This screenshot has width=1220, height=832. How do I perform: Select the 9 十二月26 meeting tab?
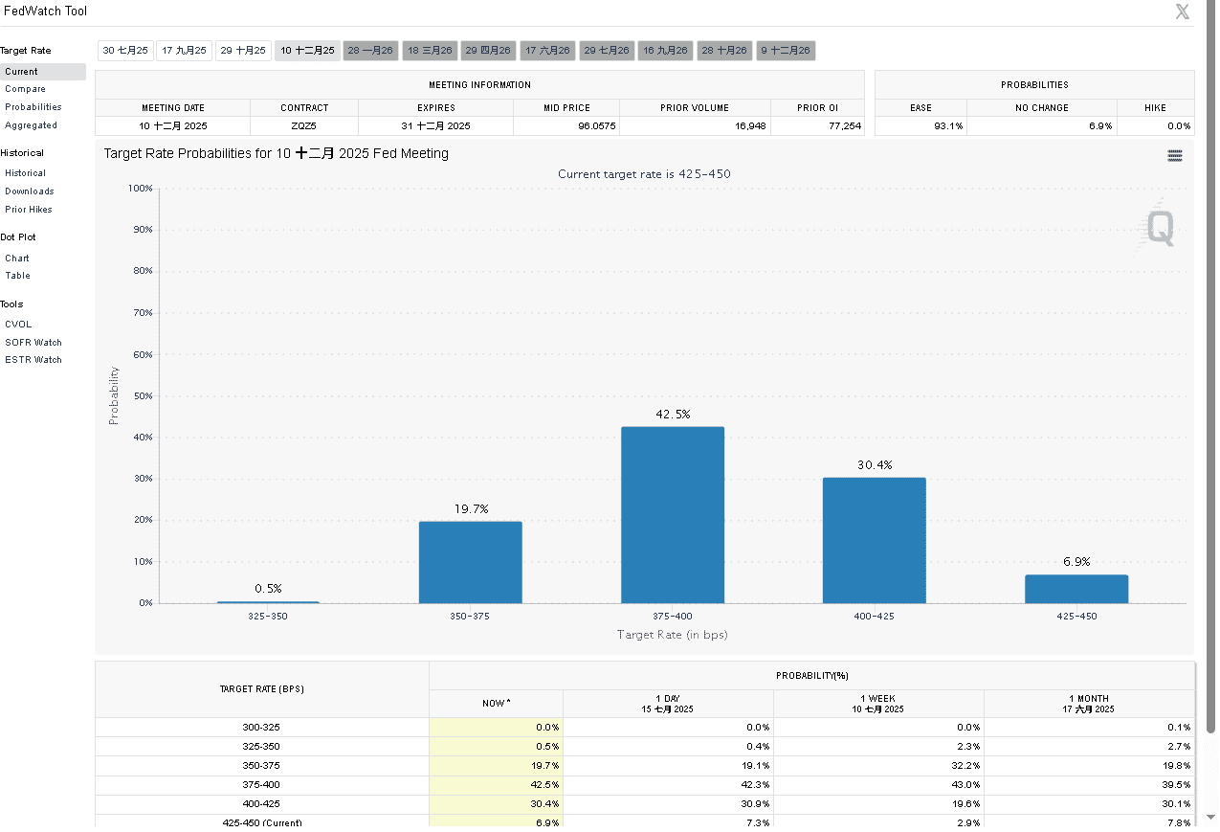point(787,51)
